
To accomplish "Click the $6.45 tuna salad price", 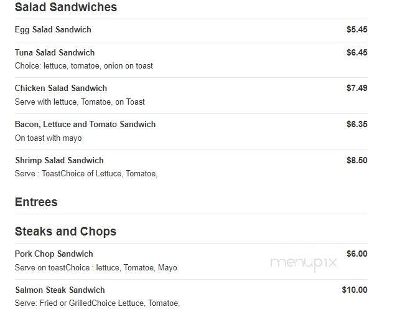I will (x=357, y=52).
